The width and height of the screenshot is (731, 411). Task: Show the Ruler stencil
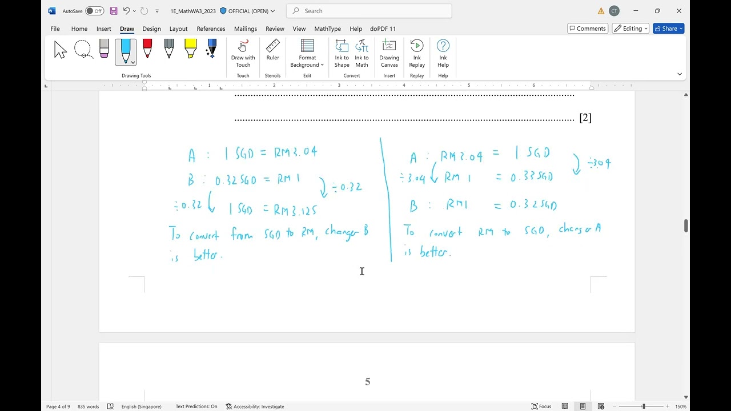pos(273,50)
